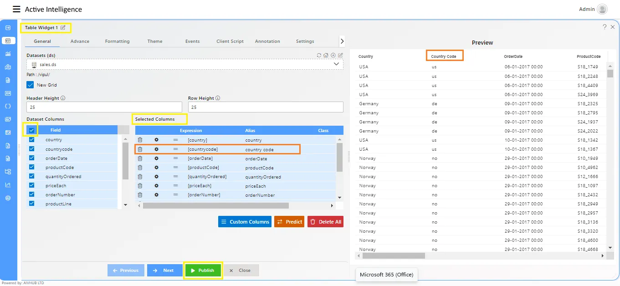
Task: Click the top arrow icon in left sidebar
Action: point(8,28)
